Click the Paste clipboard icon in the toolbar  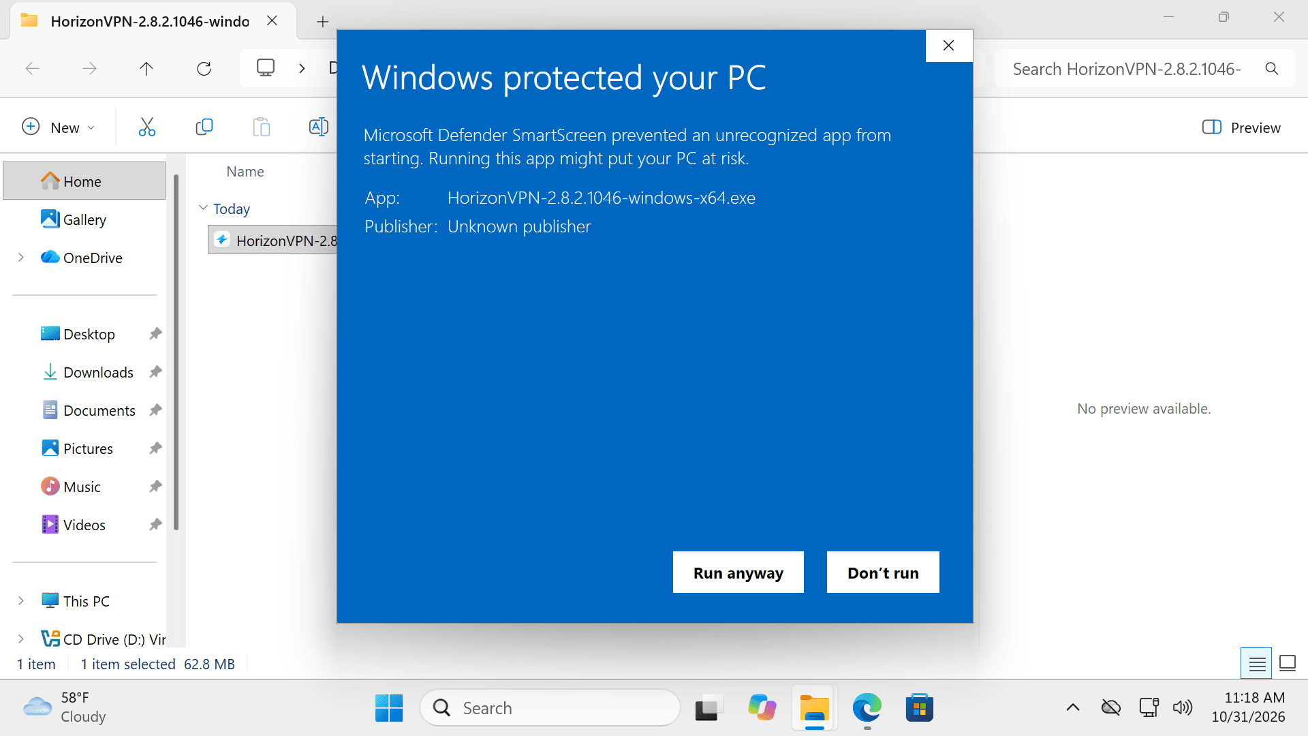pos(262,127)
